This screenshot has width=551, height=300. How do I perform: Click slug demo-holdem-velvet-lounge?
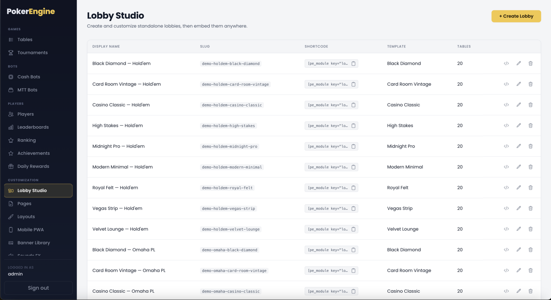(x=231, y=229)
